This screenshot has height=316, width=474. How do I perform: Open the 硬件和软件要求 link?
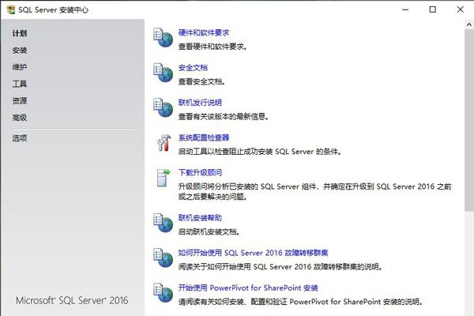(x=204, y=32)
